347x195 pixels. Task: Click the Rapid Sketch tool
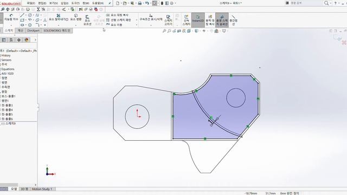click(x=187, y=20)
